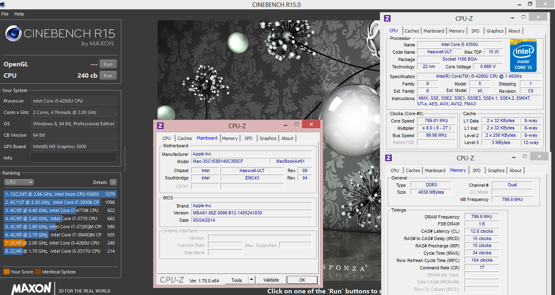This screenshot has width=555, height=295.
Task: Click Processor field Intel Core i5-4260U CPU
Action: pos(74,101)
